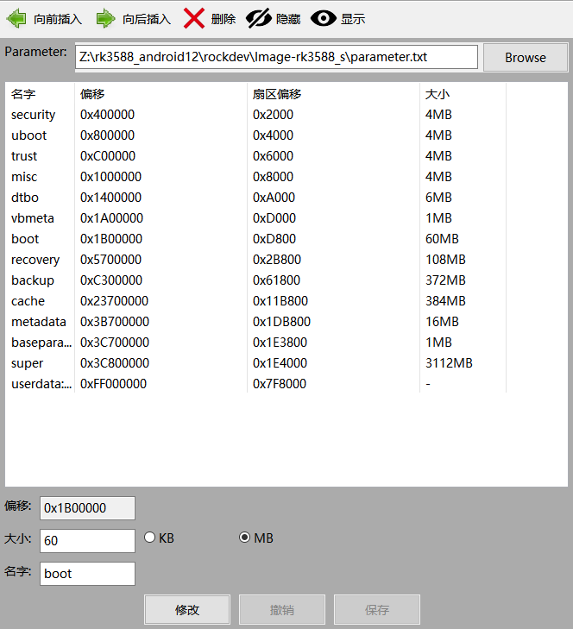Click the 372MB size cell

pos(445,280)
